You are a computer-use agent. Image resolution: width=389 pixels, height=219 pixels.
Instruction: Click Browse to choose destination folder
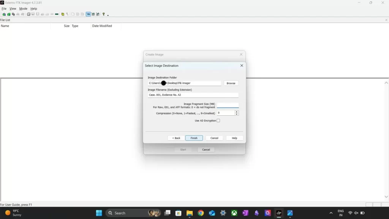[231, 83]
